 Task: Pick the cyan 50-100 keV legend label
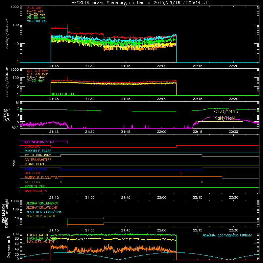(x=37, y=21)
